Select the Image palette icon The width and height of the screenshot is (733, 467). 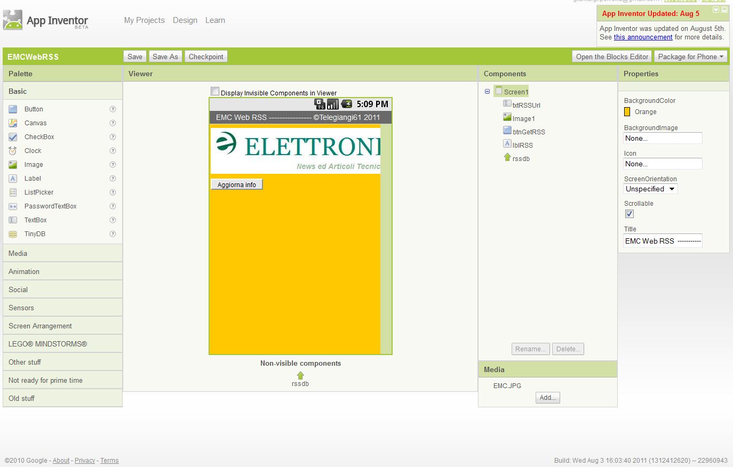pyautogui.click(x=13, y=165)
